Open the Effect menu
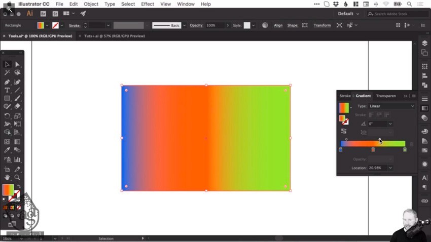The height and width of the screenshot is (242, 431). coord(148,4)
